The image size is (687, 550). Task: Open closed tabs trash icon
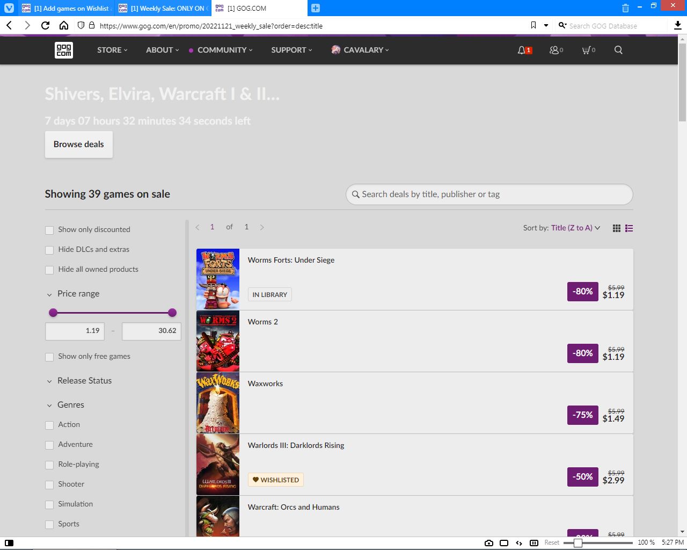click(x=625, y=8)
